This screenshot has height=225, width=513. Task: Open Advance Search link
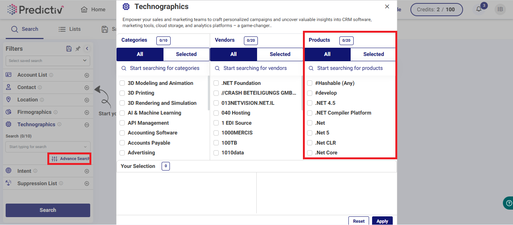pos(70,159)
